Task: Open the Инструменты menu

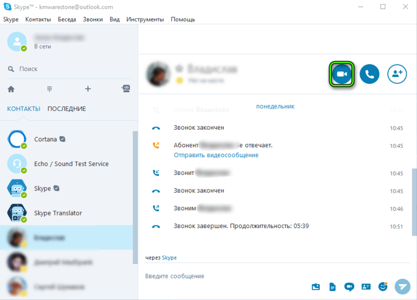Action: tap(145, 19)
